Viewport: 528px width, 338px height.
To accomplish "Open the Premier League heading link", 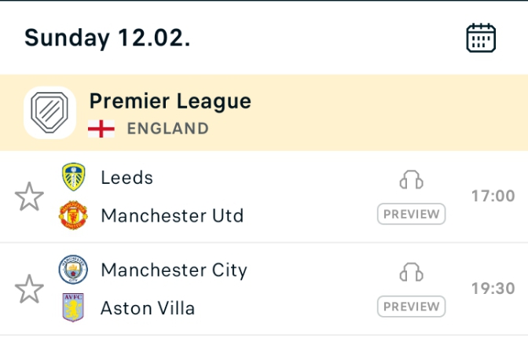I will coord(170,101).
